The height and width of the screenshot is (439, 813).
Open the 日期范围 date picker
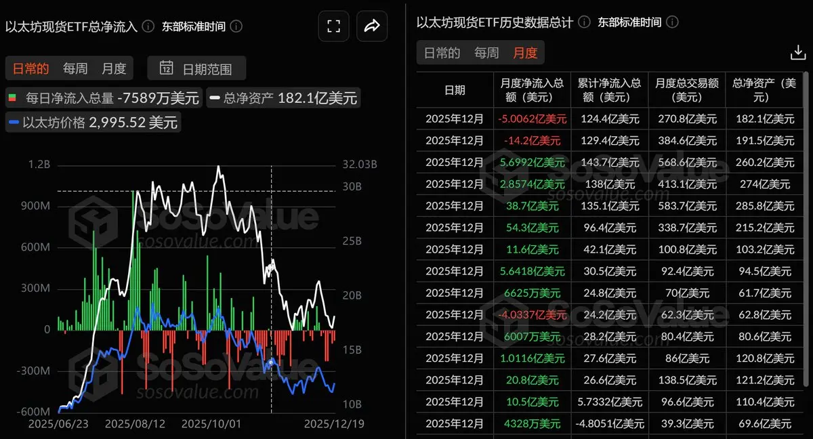[x=196, y=68]
